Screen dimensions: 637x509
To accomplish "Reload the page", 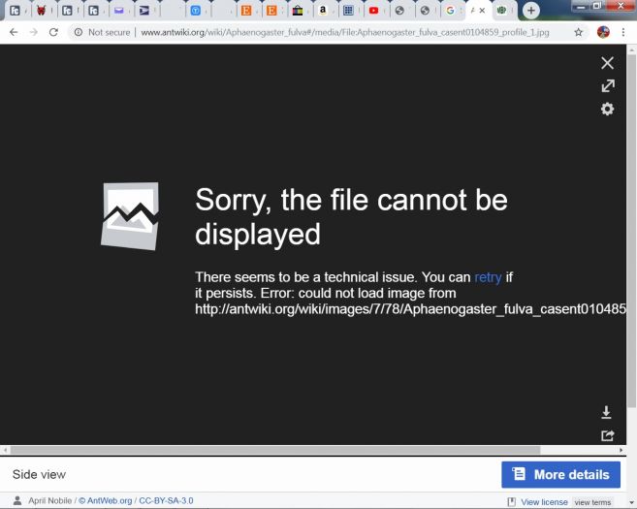I will click(53, 32).
